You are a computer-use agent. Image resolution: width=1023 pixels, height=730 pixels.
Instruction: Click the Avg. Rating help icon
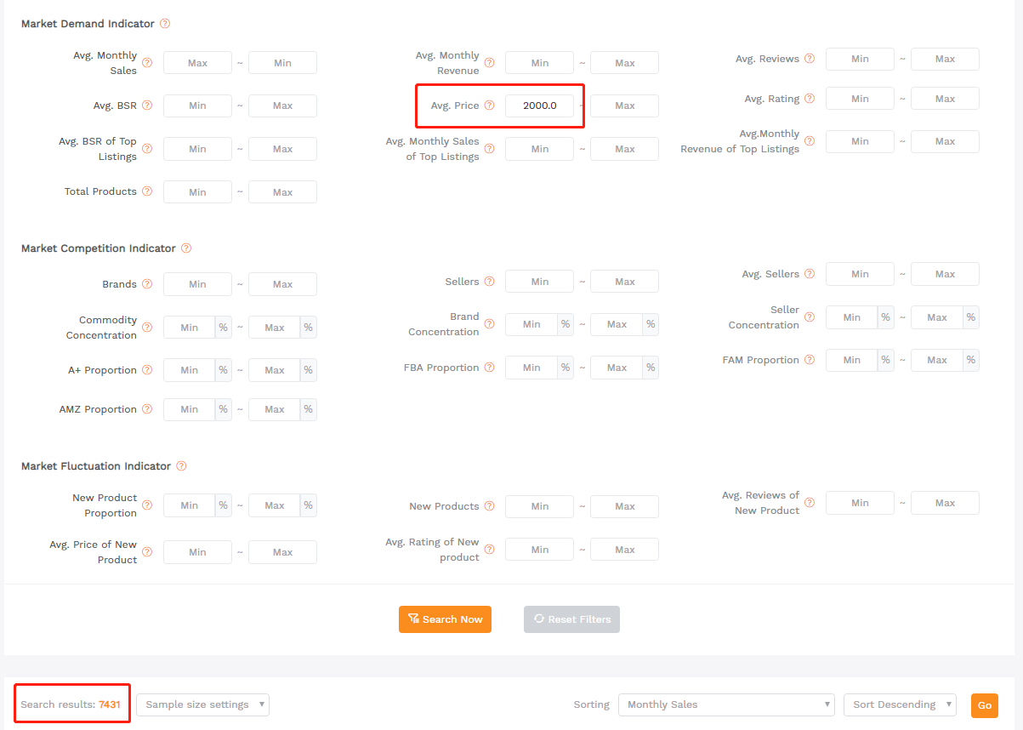pos(810,99)
